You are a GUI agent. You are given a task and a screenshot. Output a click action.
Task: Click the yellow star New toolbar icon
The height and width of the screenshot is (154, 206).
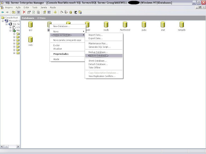point(55,12)
